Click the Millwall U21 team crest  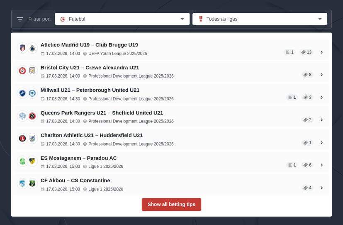coord(22,93)
